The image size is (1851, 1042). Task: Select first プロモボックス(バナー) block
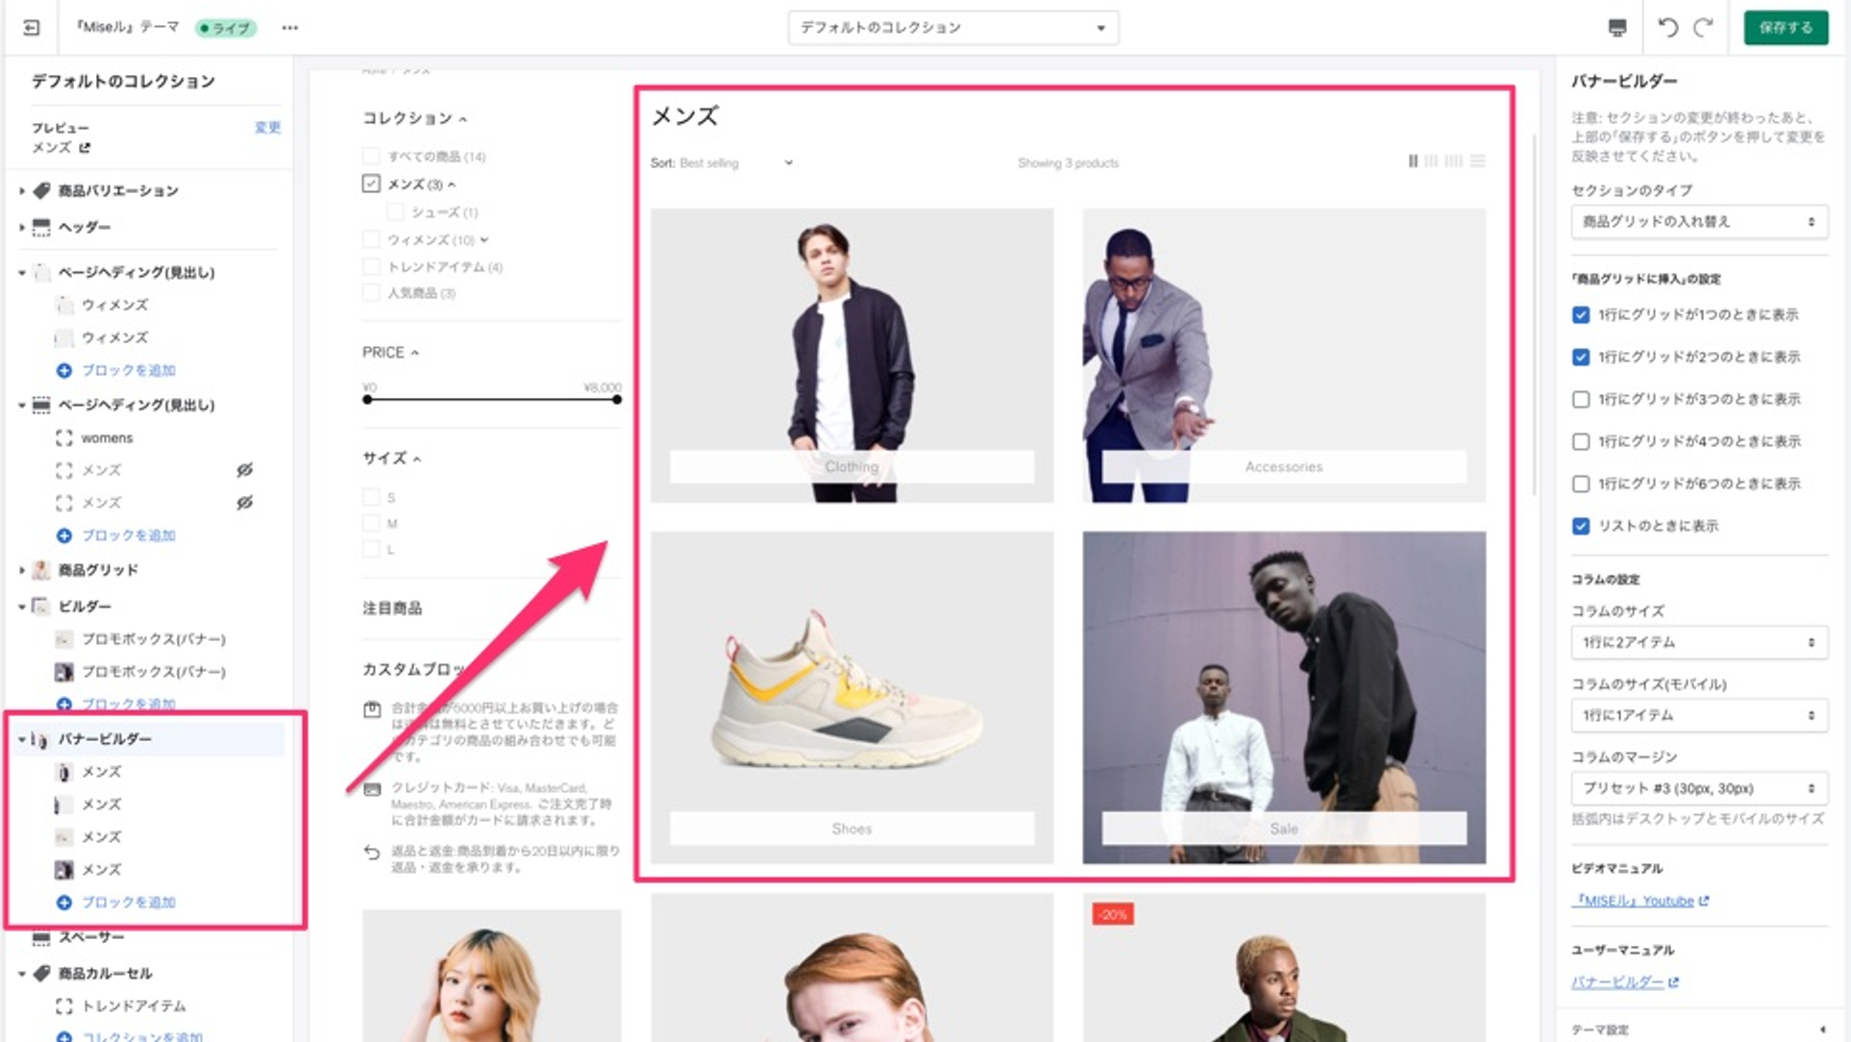coord(154,639)
